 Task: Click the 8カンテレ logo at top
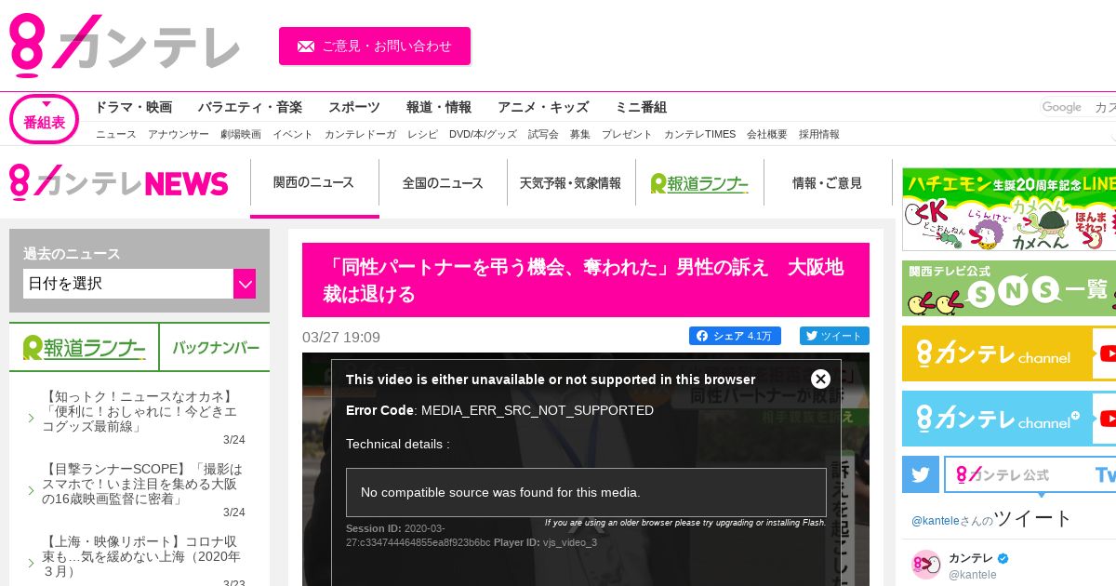(124, 45)
